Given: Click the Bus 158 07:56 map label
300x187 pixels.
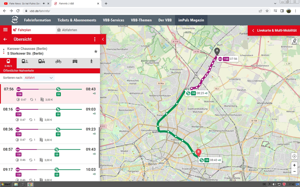Looking at the screenshot, I should click(227, 59).
